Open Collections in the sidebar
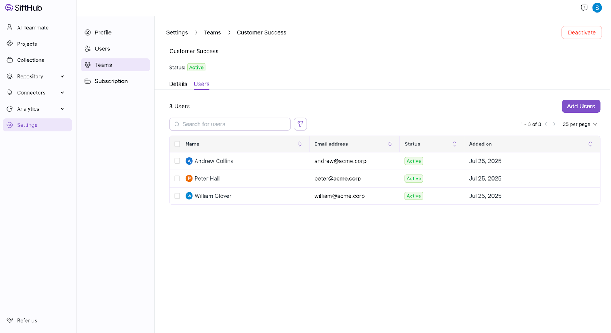The width and height of the screenshot is (611, 333). click(31, 60)
